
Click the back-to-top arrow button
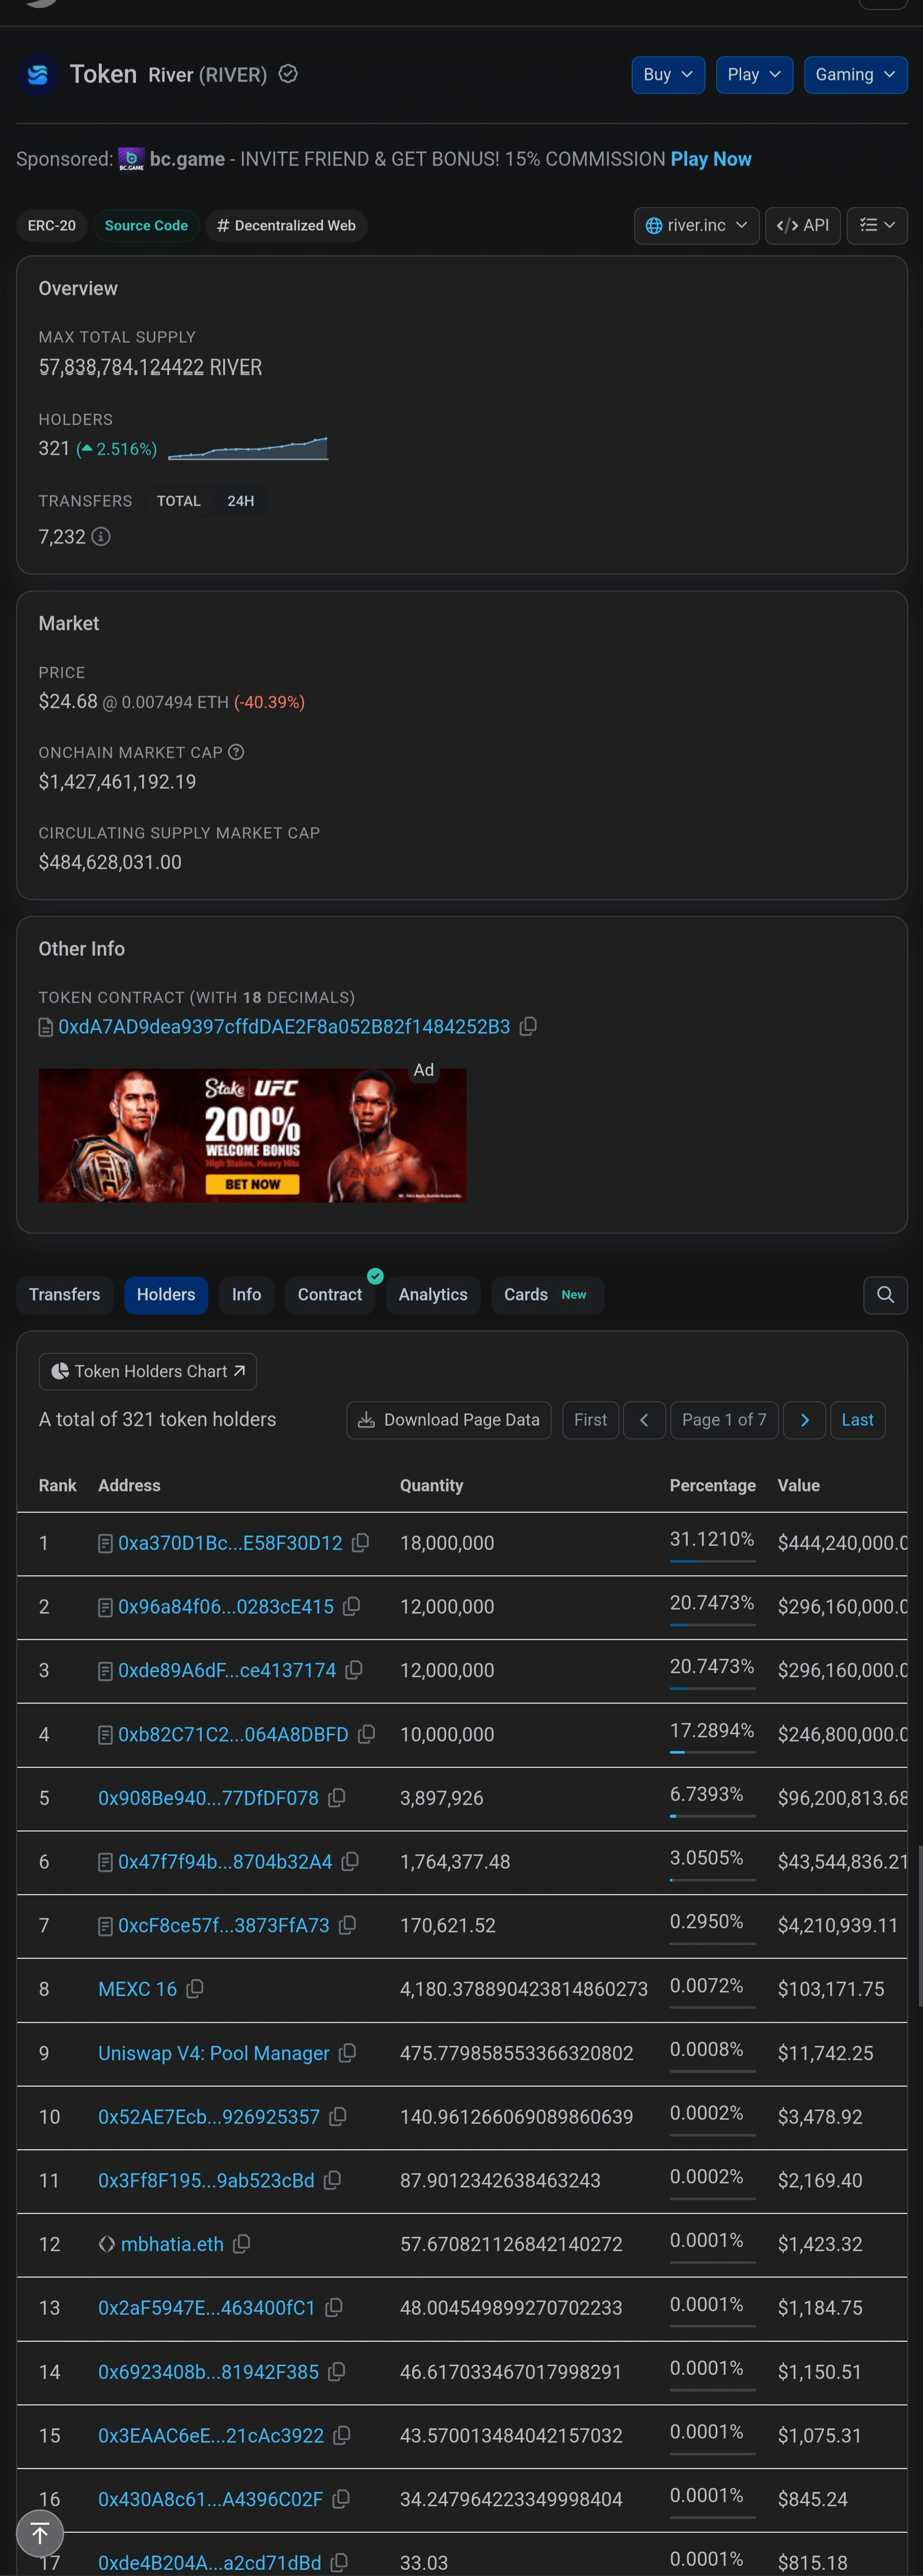pyautogui.click(x=40, y=2534)
